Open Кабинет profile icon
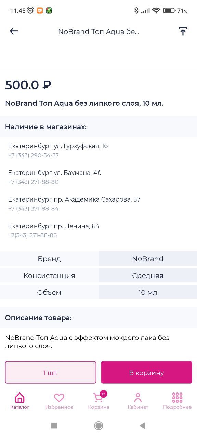Screen dimensions: 197x438 pyautogui.click(x=138, y=398)
